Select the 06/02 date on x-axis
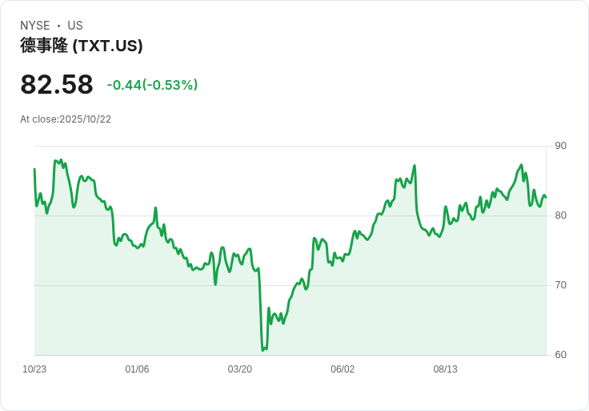Image resolution: width=589 pixels, height=411 pixels. (x=343, y=369)
